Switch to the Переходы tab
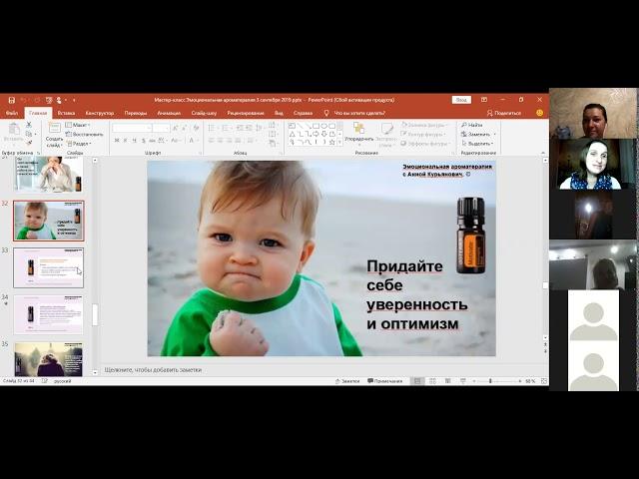The image size is (639, 479). tap(136, 113)
